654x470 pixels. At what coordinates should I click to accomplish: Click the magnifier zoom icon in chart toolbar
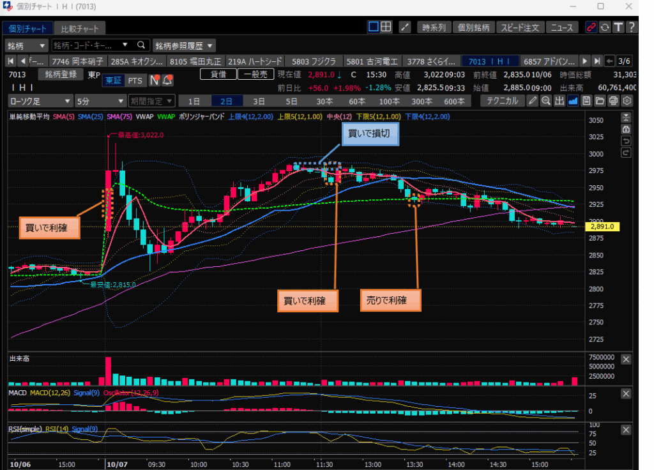(x=545, y=101)
